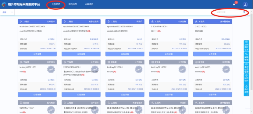Click the 33 万元 budget value
This screenshot has height=114, width=253.
pyautogui.click(x=227, y=44)
